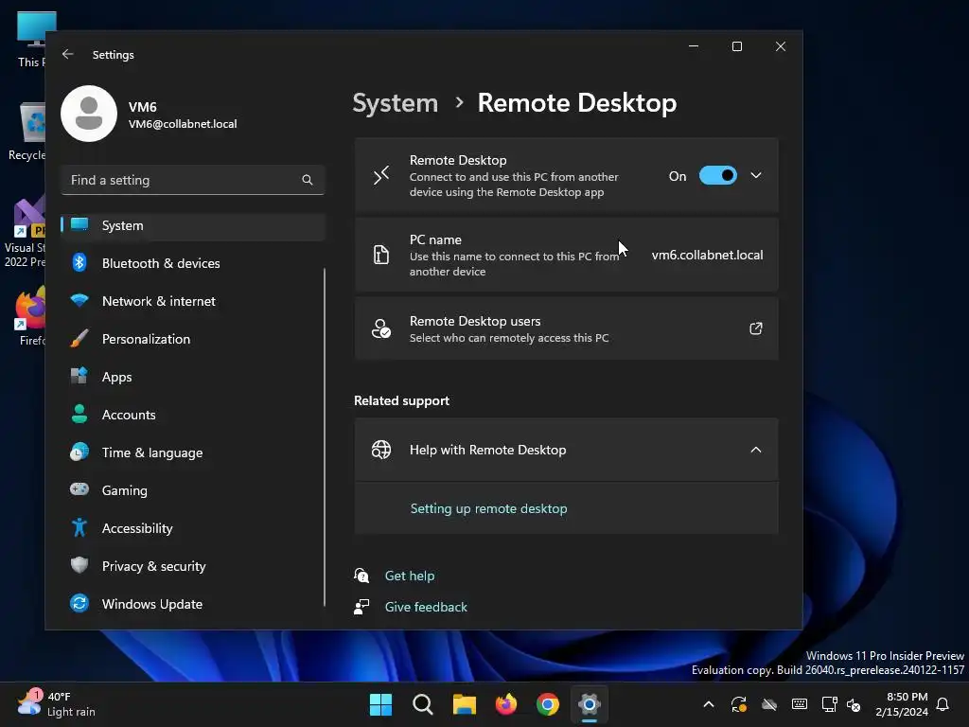Click the search magnifier in Find a setting

(x=308, y=180)
